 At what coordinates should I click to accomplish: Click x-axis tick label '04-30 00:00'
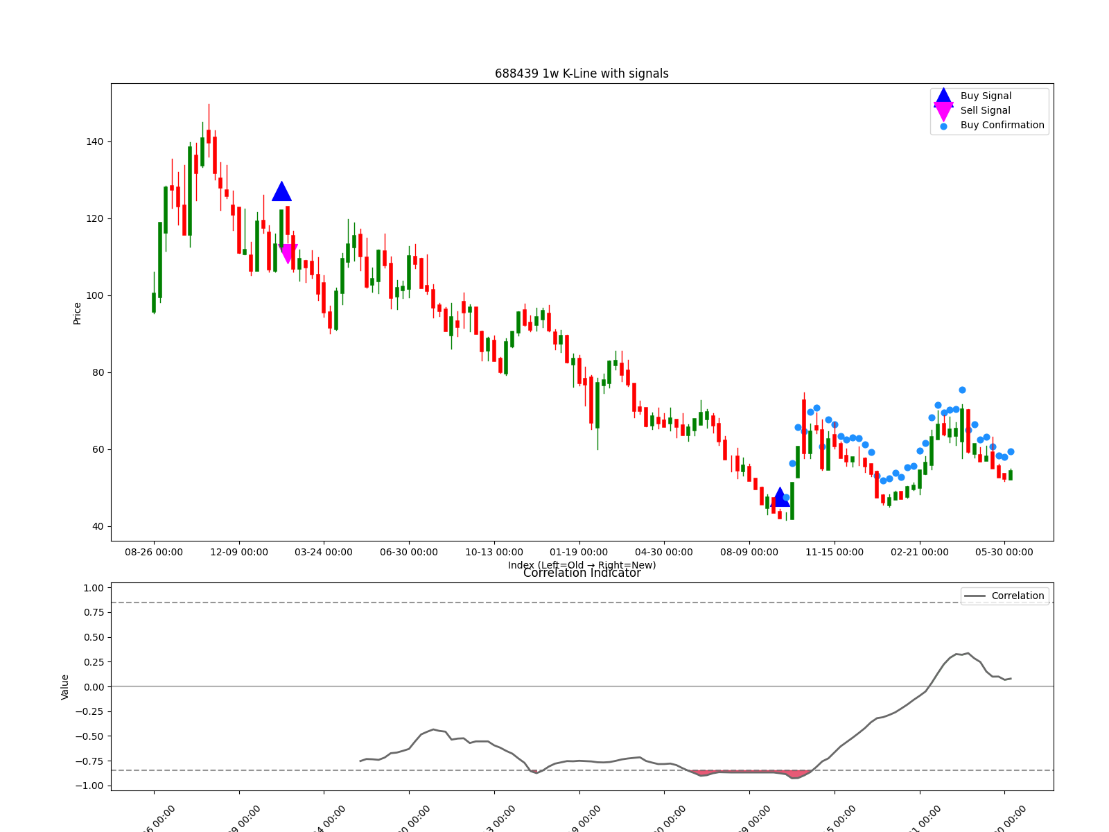tap(664, 552)
